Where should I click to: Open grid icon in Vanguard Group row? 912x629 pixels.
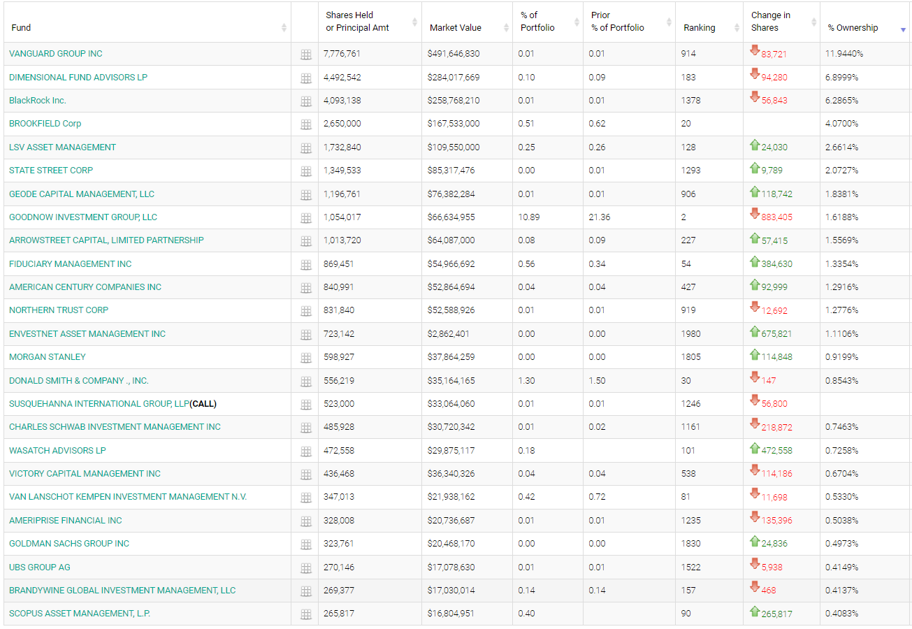coord(305,55)
